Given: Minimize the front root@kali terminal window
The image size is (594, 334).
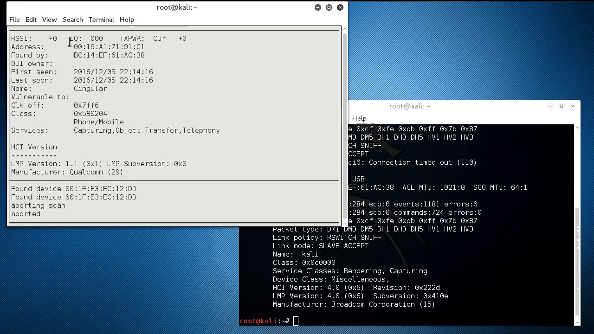Looking at the screenshot, I should 318,7.
